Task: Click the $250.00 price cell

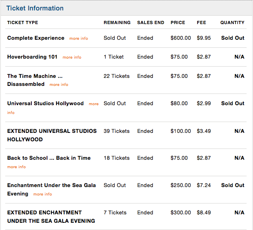Action: tap(181, 185)
